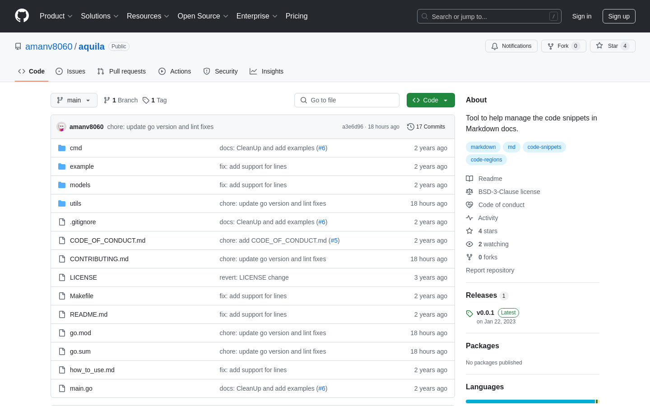This screenshot has height=406, width=650.
Task: Click the code-regions topic tag
Action: coord(486,160)
